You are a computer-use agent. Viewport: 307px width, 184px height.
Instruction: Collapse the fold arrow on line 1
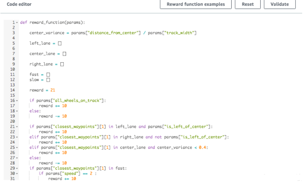[17, 23]
